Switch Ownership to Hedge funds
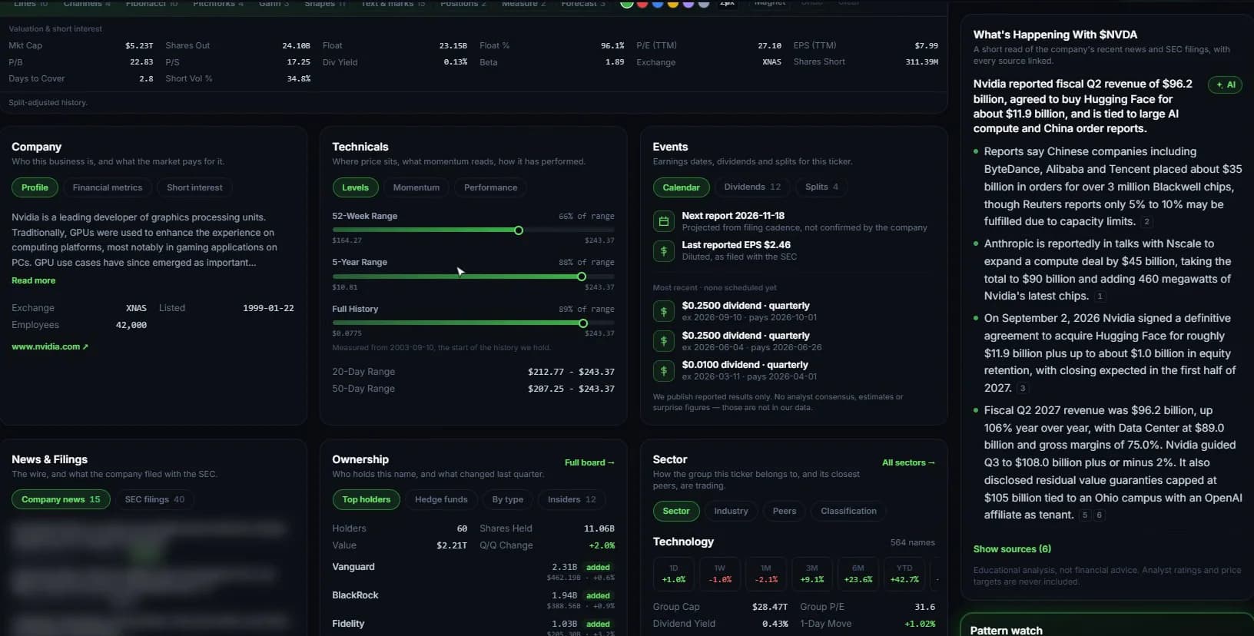The image size is (1254, 636). pos(441,499)
